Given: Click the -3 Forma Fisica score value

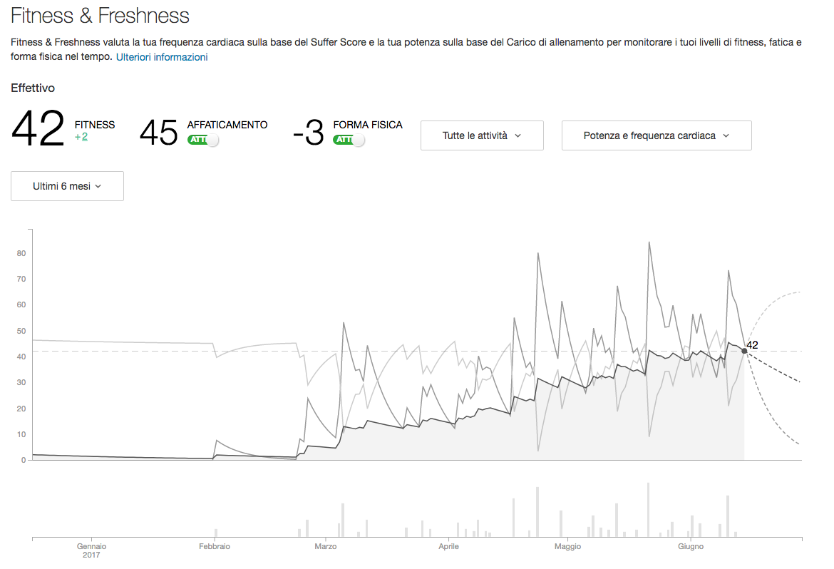Looking at the screenshot, I should coord(309,133).
